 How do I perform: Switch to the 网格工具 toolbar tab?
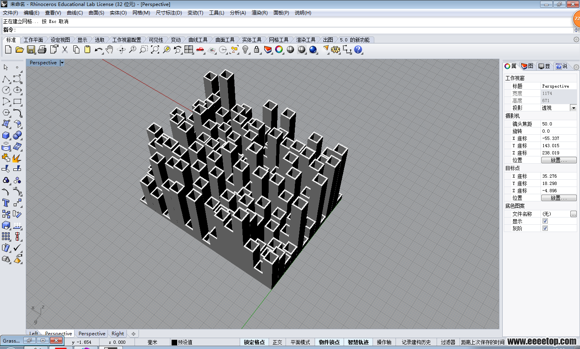pyautogui.click(x=279, y=40)
